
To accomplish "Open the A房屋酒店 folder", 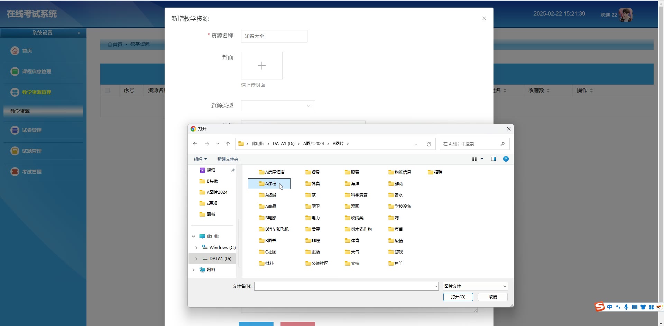I will [x=272, y=172].
